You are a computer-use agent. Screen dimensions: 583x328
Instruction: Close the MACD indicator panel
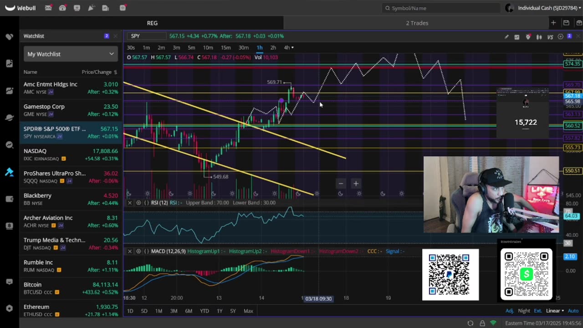(130, 251)
